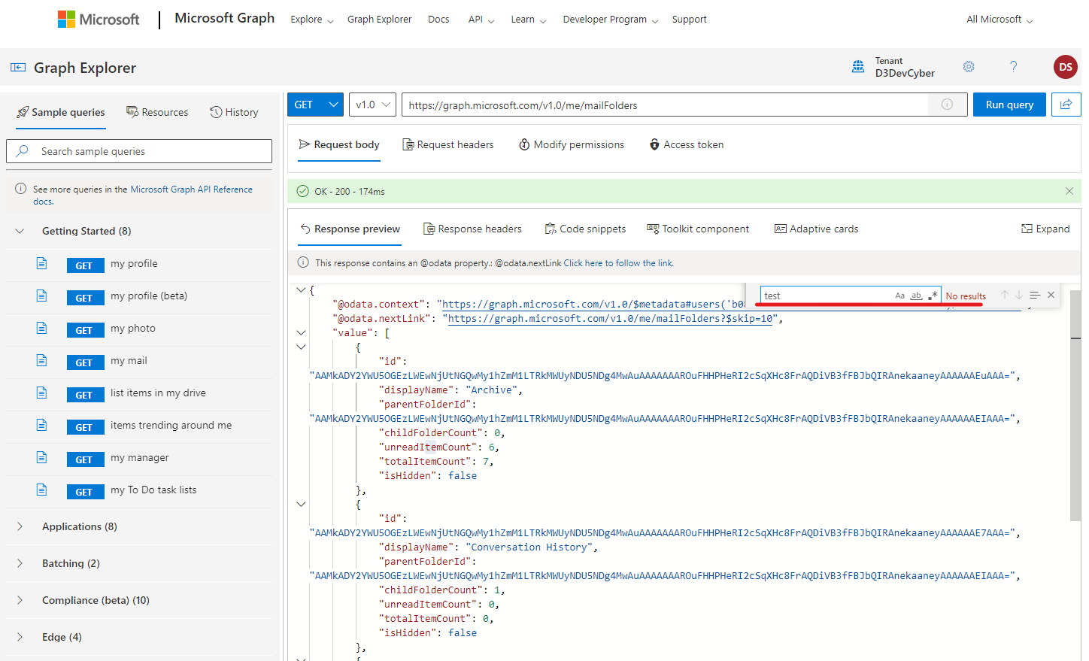Click the share query icon beside Run query
Image resolution: width=1089 pixels, height=661 pixels.
1066,105
